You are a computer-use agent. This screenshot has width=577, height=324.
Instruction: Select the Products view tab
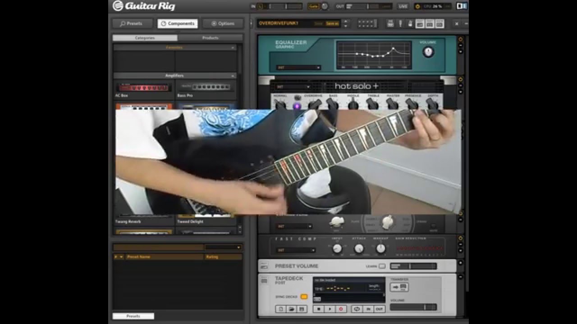pos(210,38)
